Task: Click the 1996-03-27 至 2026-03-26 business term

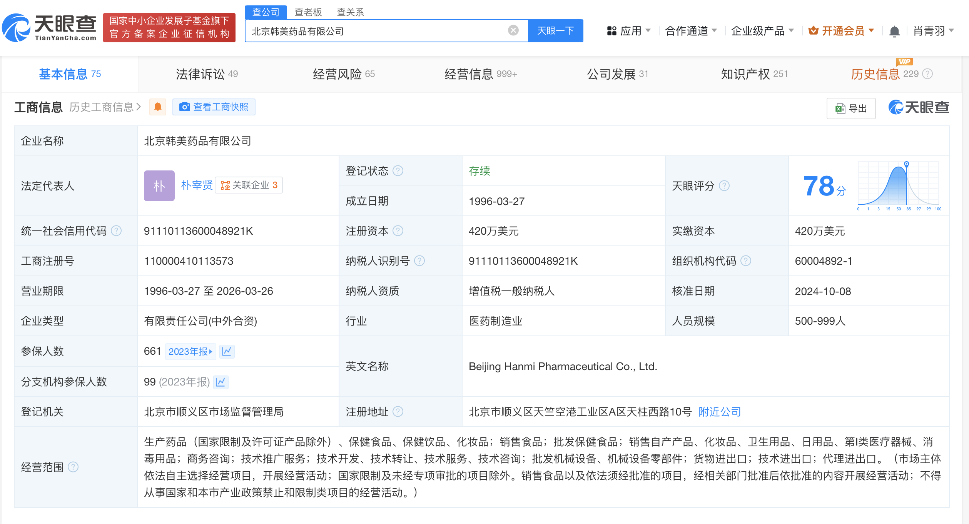Action: click(208, 291)
